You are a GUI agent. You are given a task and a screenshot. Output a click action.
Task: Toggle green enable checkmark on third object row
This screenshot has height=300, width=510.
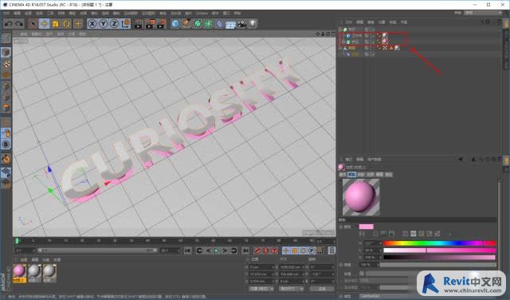[372, 41]
